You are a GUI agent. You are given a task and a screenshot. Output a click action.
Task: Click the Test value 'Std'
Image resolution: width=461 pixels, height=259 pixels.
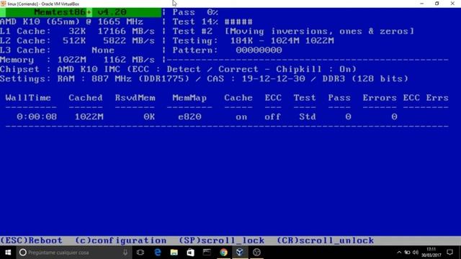click(308, 117)
